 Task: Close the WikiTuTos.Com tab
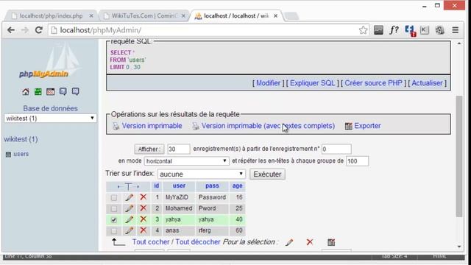[183, 16]
